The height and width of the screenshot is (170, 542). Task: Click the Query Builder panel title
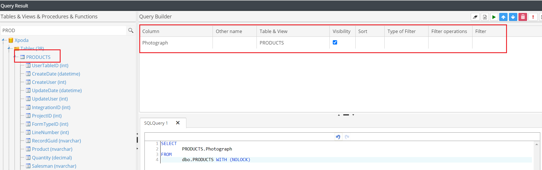tap(155, 17)
